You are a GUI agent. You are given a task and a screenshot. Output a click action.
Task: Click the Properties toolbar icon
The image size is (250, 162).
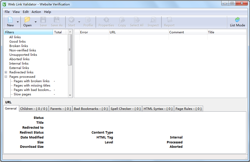[x=106, y=20]
